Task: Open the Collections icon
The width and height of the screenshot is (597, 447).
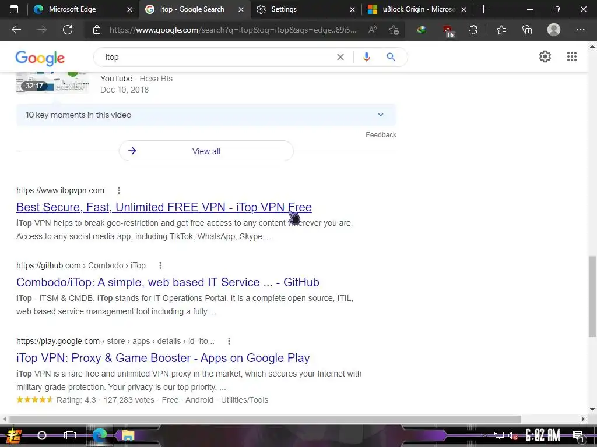Action: click(x=527, y=30)
